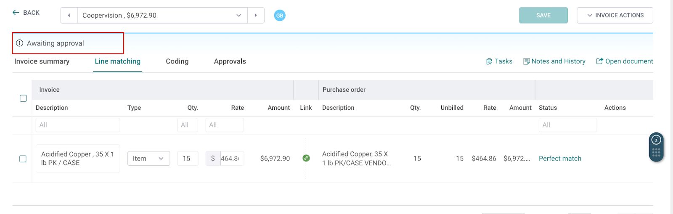Check the Acidified Copper line checkbox
This screenshot has height=214, width=673.
[x=23, y=159]
